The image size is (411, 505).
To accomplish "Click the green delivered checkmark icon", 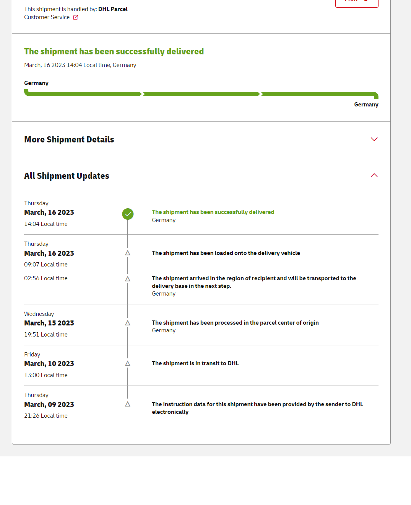I will coord(128,214).
